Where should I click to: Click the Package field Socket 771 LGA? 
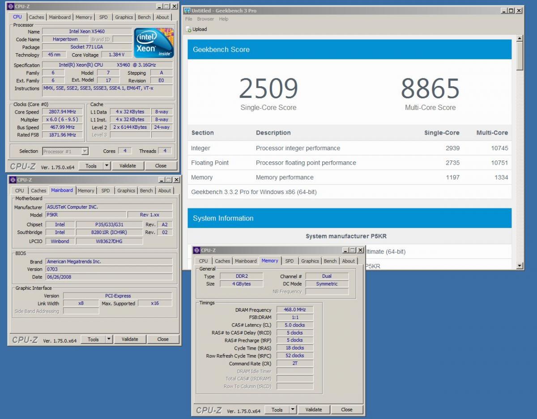point(87,47)
